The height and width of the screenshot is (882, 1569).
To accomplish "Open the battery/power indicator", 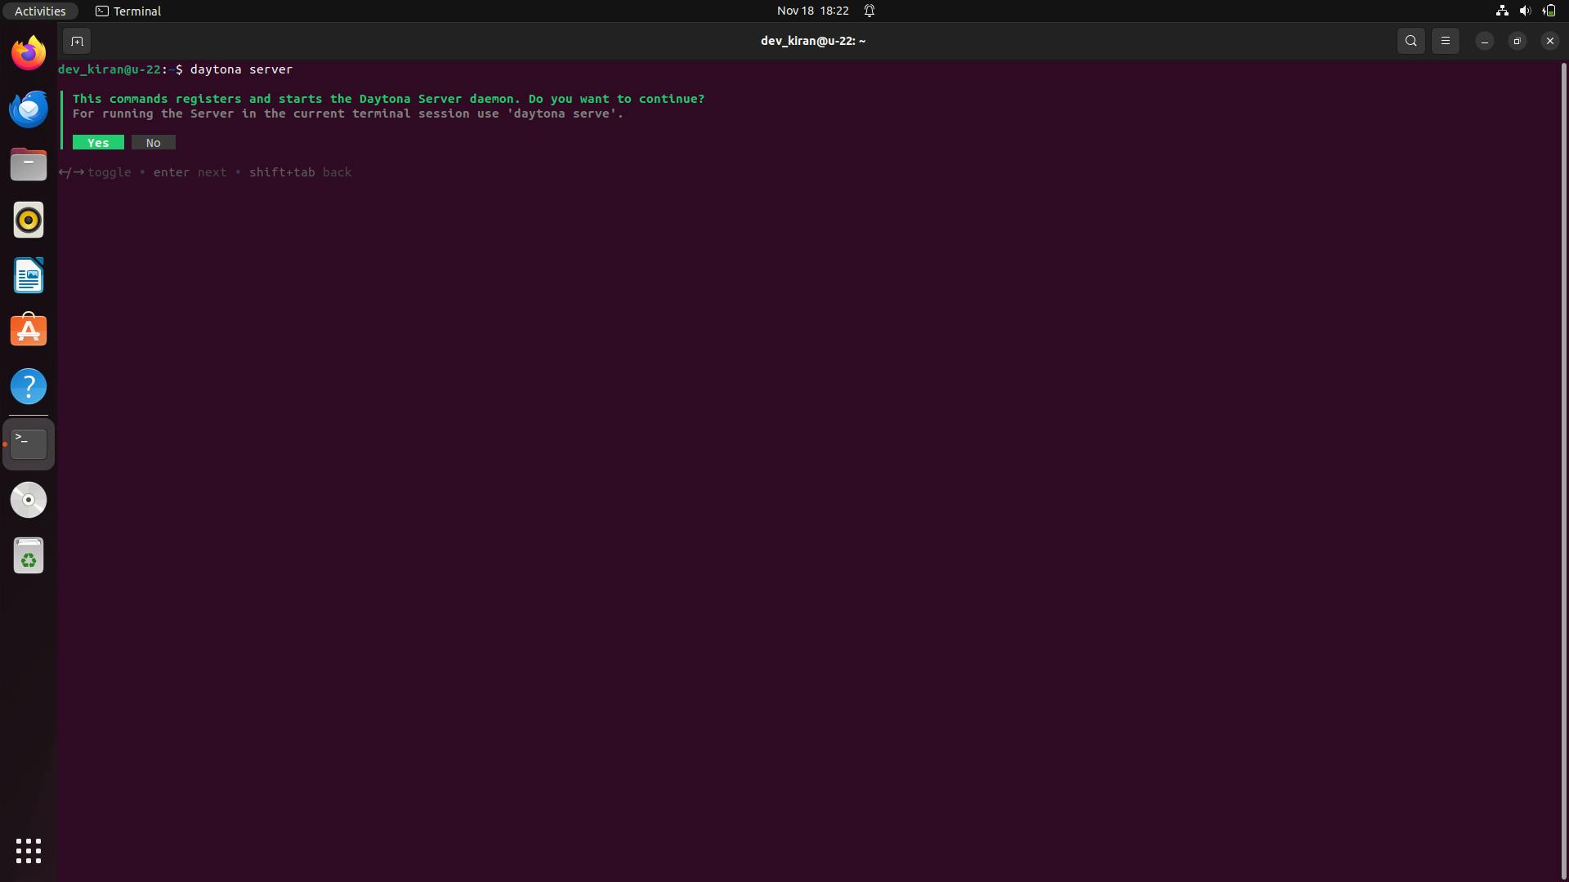I will point(1549,11).
